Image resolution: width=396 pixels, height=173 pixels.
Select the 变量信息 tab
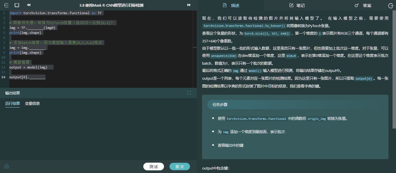[32, 103]
